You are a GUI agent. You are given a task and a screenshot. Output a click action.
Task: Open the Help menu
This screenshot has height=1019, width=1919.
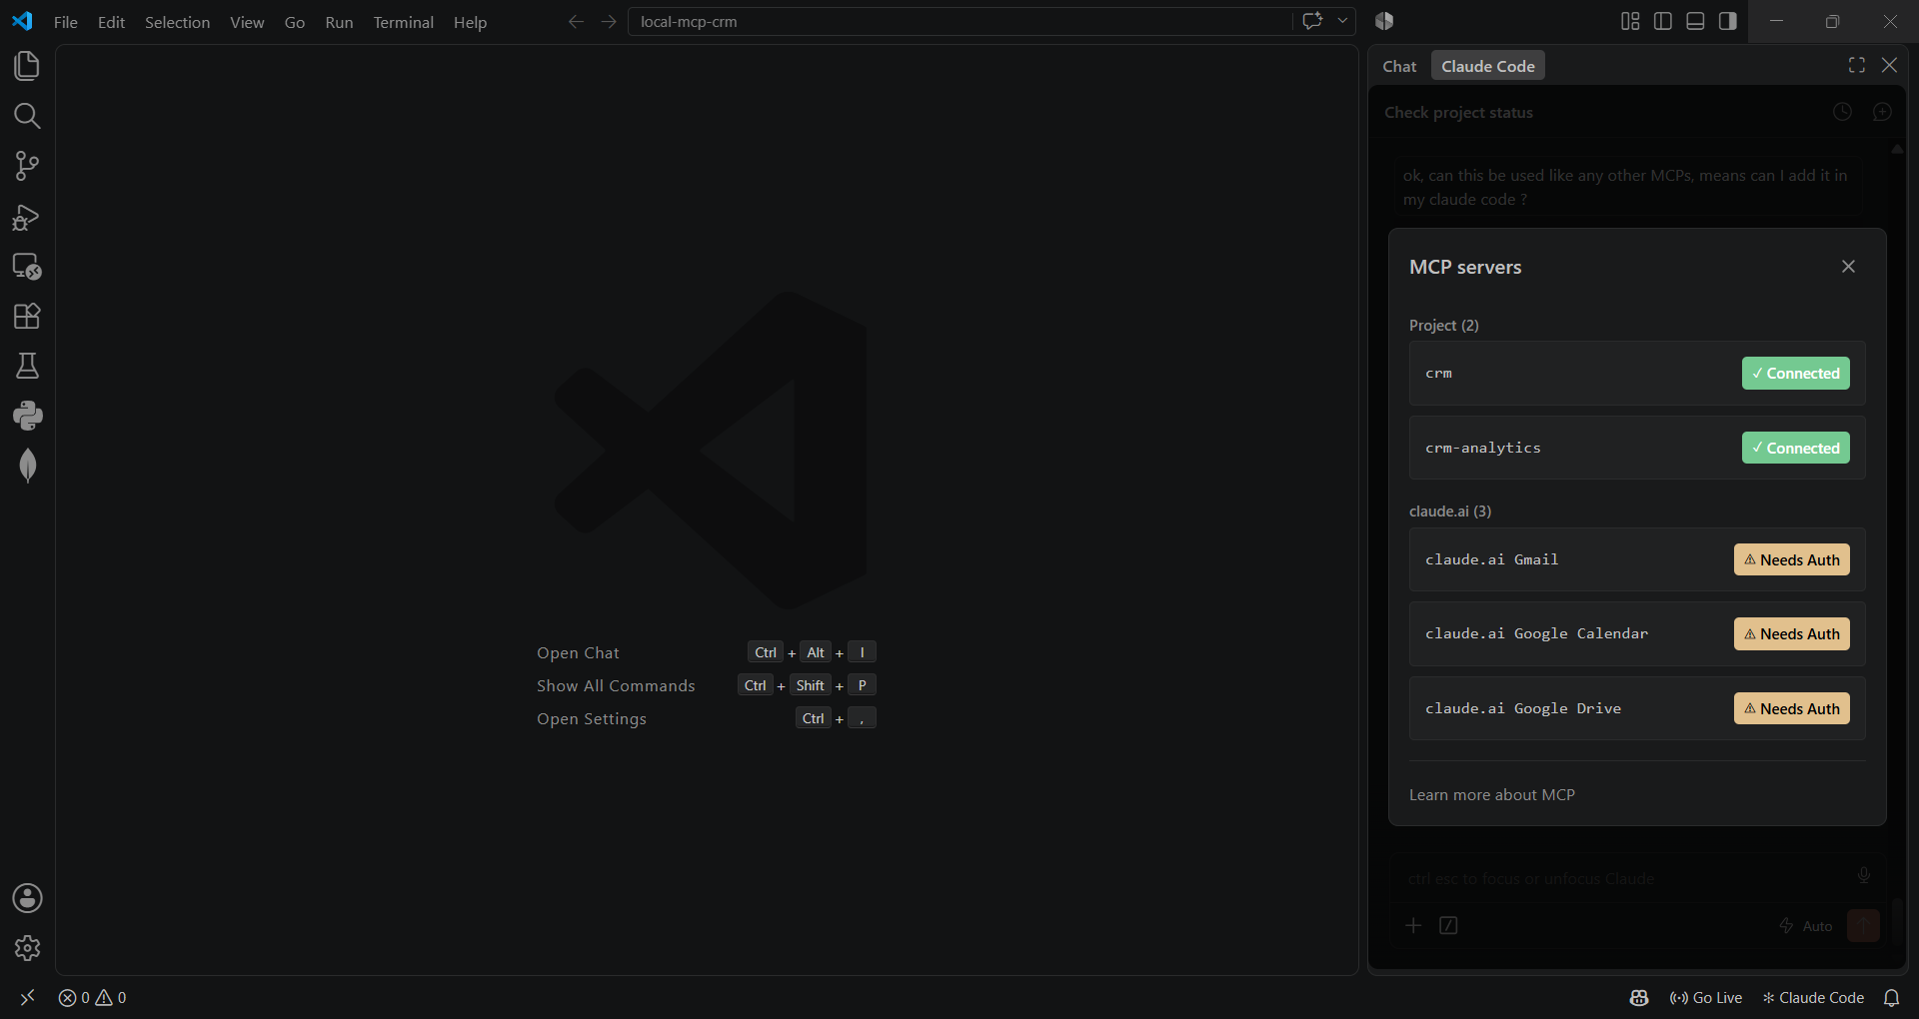(470, 22)
